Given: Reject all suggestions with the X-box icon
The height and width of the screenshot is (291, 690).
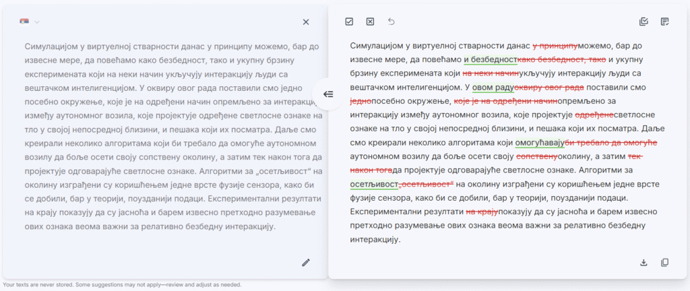Looking at the screenshot, I should click(370, 22).
